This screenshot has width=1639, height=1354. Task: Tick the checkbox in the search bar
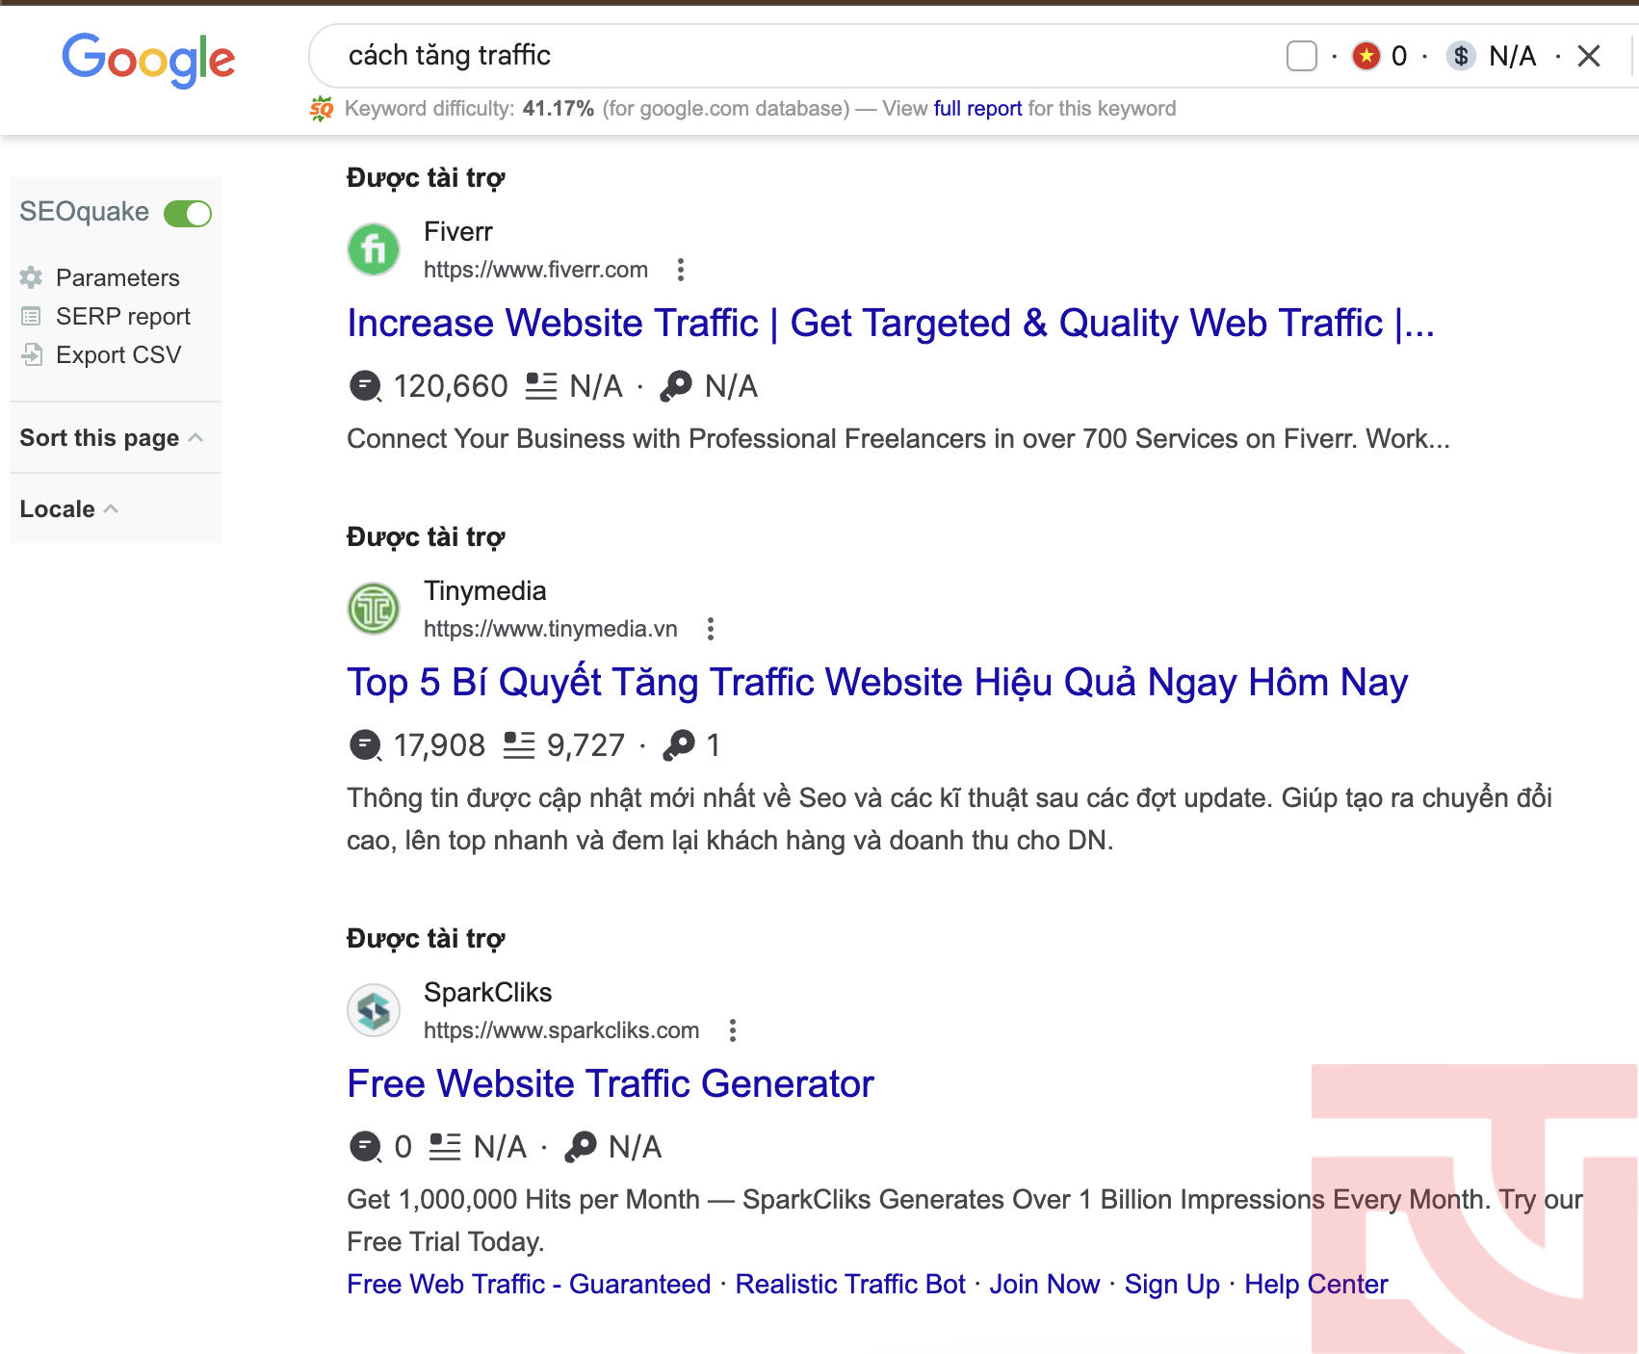[1302, 56]
